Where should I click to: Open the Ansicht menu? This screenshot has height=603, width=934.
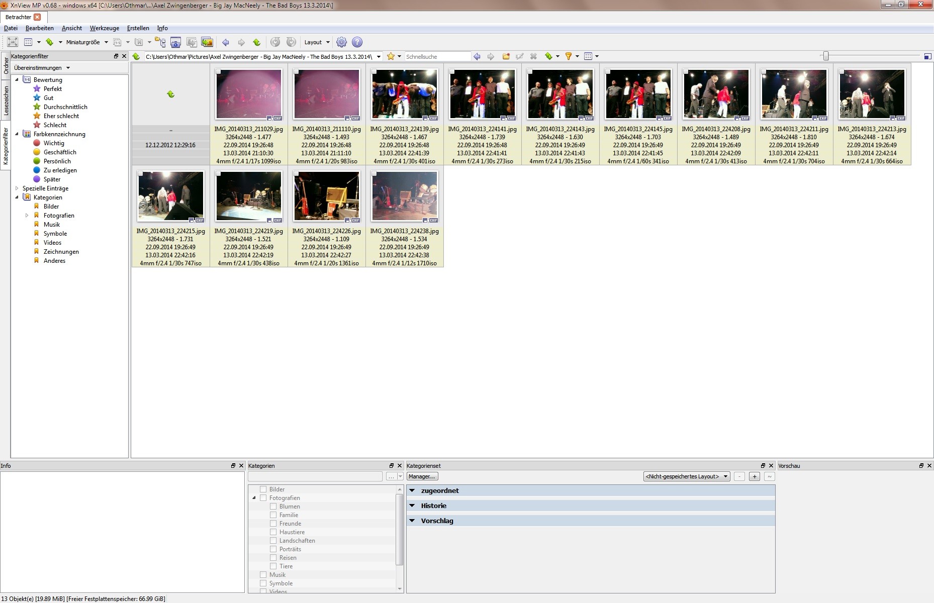[x=72, y=28]
